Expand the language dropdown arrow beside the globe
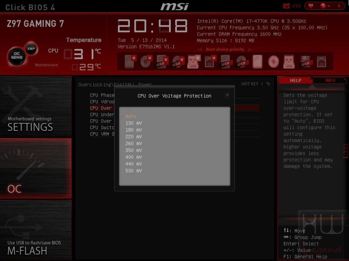349x261 pixels. coord(329,6)
